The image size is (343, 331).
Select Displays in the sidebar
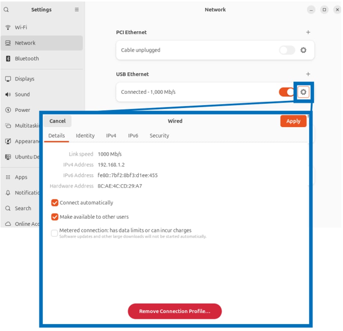click(24, 79)
